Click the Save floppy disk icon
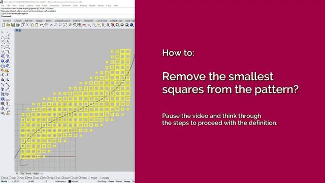 click(x=13, y=25)
